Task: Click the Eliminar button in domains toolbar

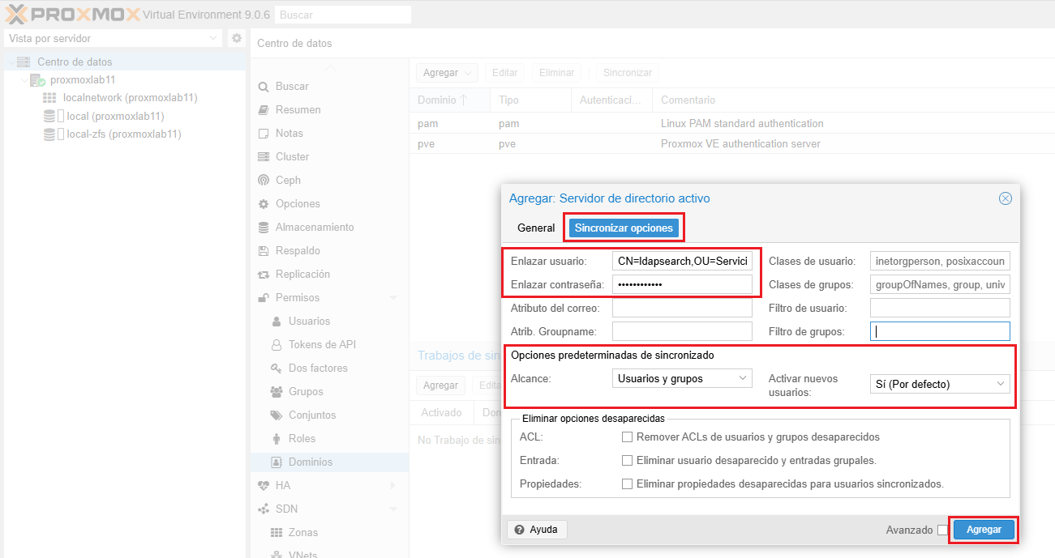Action: 557,72
